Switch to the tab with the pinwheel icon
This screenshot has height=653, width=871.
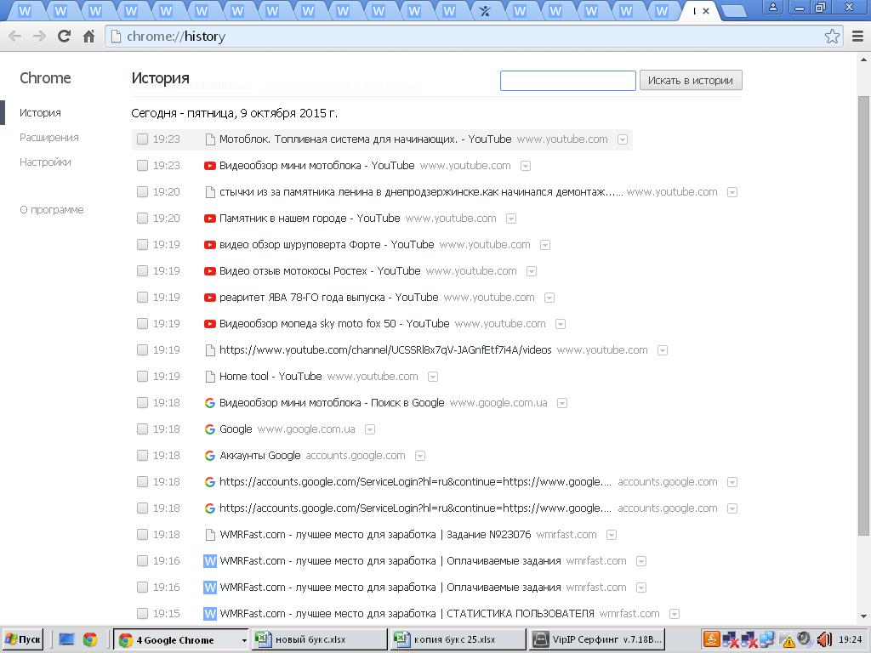pyautogui.click(x=484, y=10)
